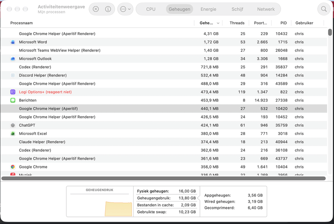Select Microsoft Teams WebView Helper (Renderer) row

(x=164, y=50)
